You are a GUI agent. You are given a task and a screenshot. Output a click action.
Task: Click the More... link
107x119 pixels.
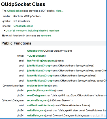59,11
